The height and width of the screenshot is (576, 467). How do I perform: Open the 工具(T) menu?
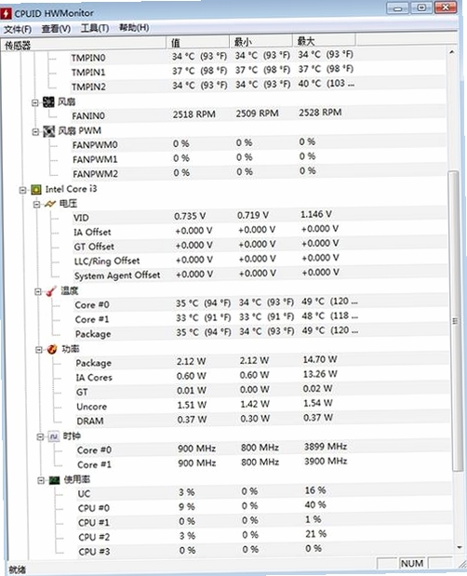point(95,28)
